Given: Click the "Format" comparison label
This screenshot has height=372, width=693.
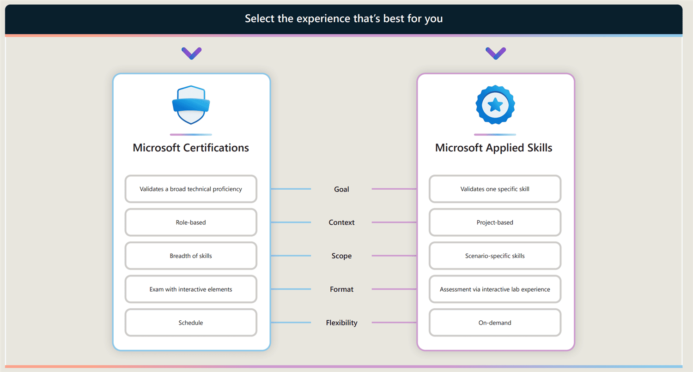Looking at the screenshot, I should click(x=341, y=289).
